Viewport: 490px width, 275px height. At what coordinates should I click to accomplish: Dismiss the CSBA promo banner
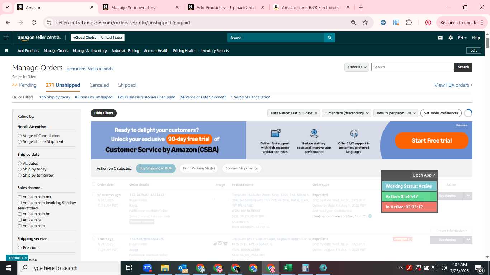(x=461, y=125)
